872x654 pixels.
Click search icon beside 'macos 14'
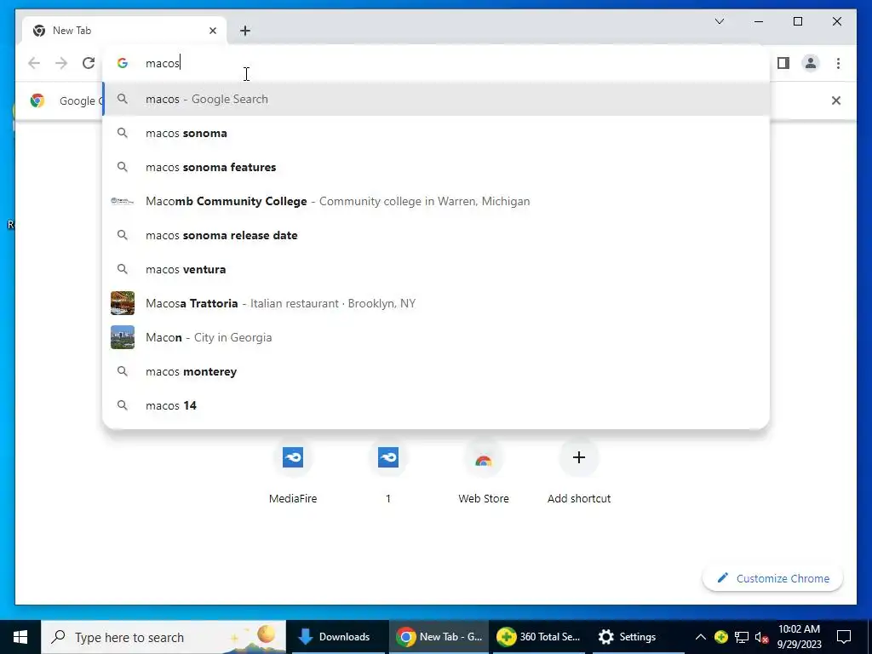click(123, 405)
